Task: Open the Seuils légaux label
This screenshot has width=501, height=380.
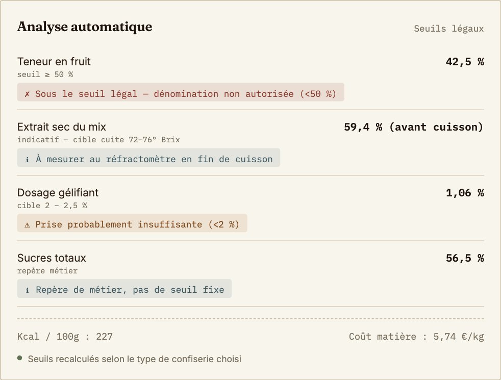Action: click(x=448, y=29)
